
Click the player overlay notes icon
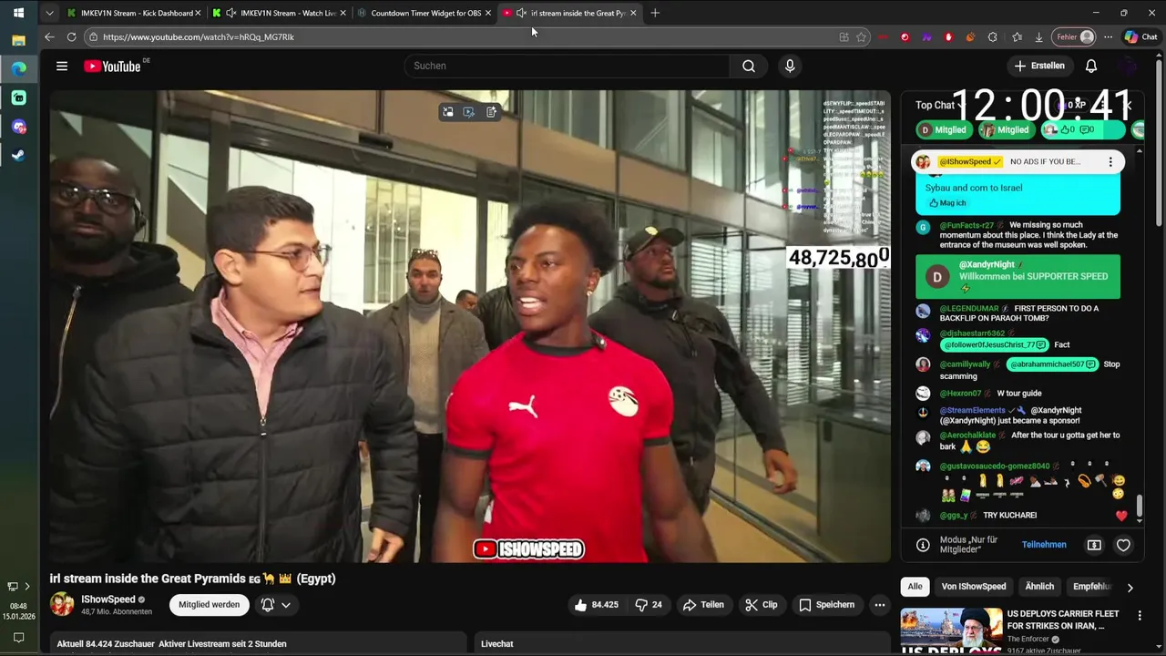click(491, 112)
